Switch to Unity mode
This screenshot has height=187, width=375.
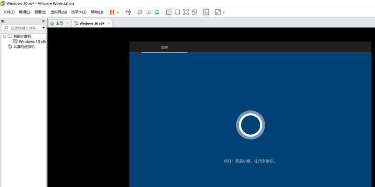pos(194,12)
